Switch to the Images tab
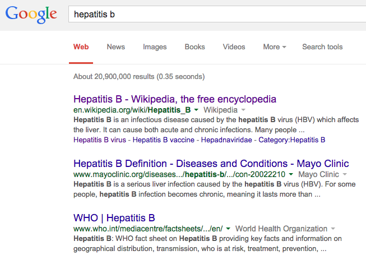 (155, 47)
